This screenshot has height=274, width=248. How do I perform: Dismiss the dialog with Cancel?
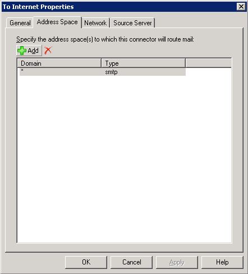[131, 262]
